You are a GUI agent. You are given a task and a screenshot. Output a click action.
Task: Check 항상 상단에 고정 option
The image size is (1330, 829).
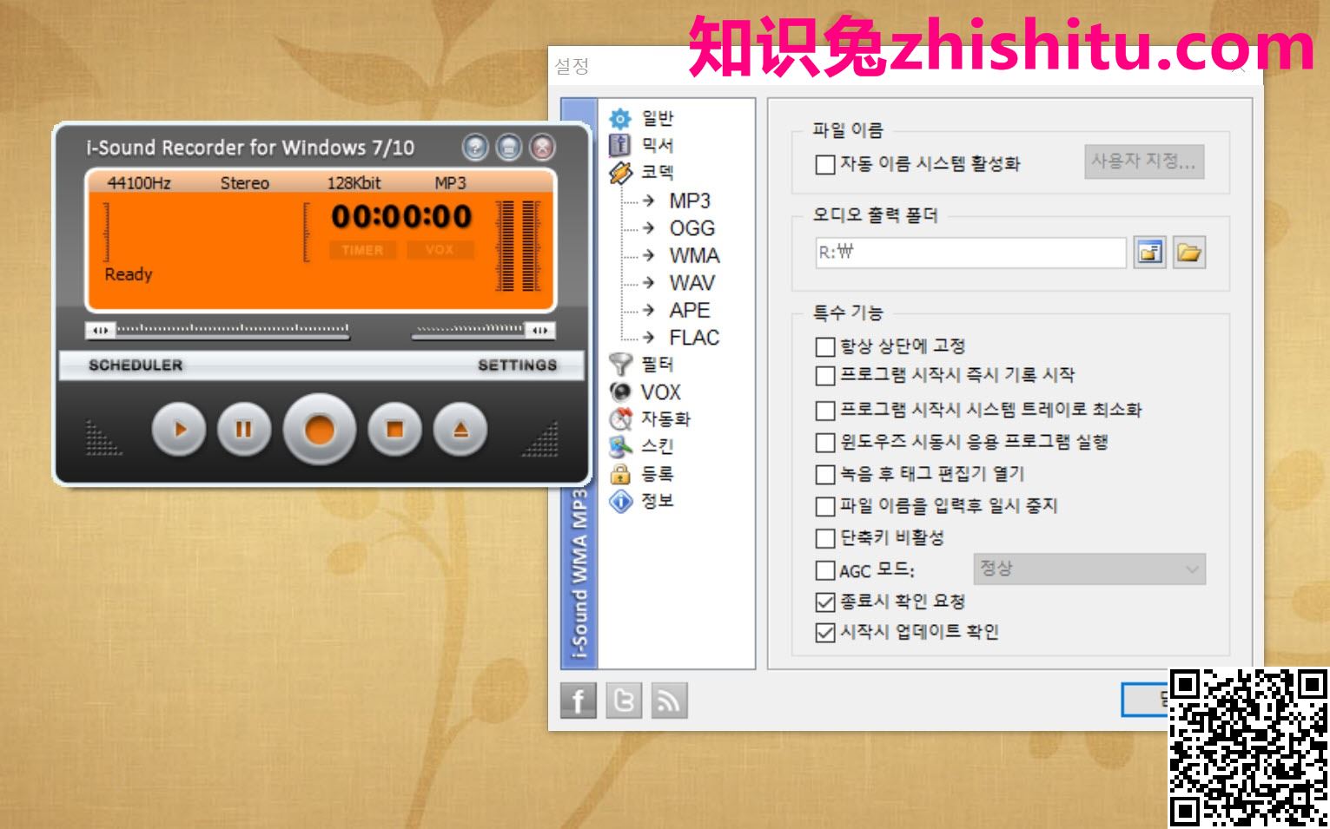click(825, 347)
